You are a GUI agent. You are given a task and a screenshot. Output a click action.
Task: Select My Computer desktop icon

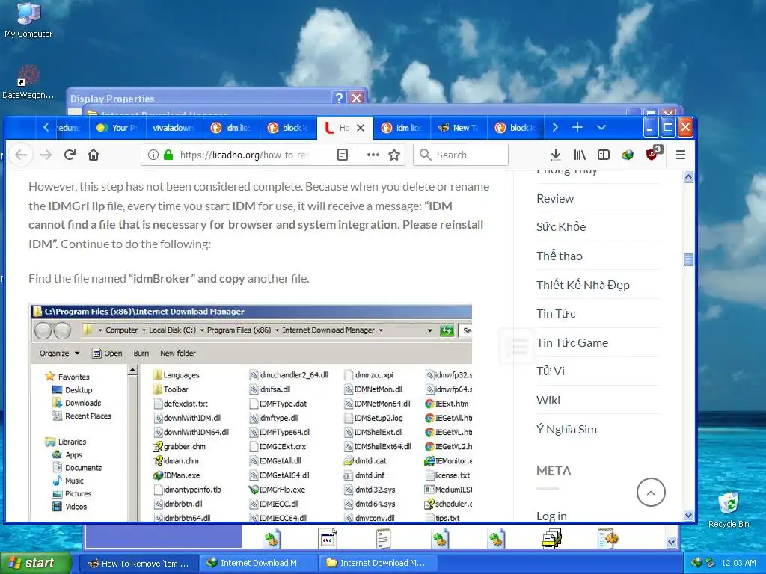[28, 20]
